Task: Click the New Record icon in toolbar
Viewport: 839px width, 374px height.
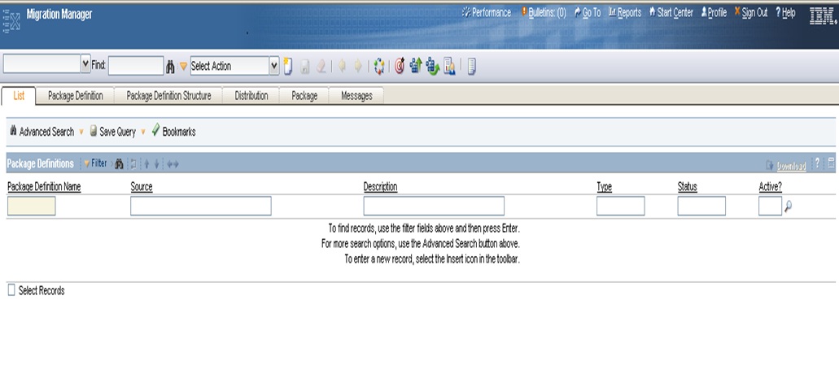Action: [x=288, y=66]
